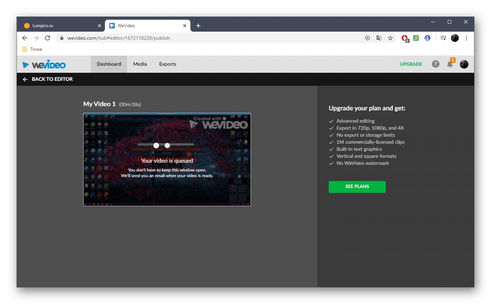Click '1M commercially-licensed clips' line
The image size is (491, 304).
tap(371, 142)
